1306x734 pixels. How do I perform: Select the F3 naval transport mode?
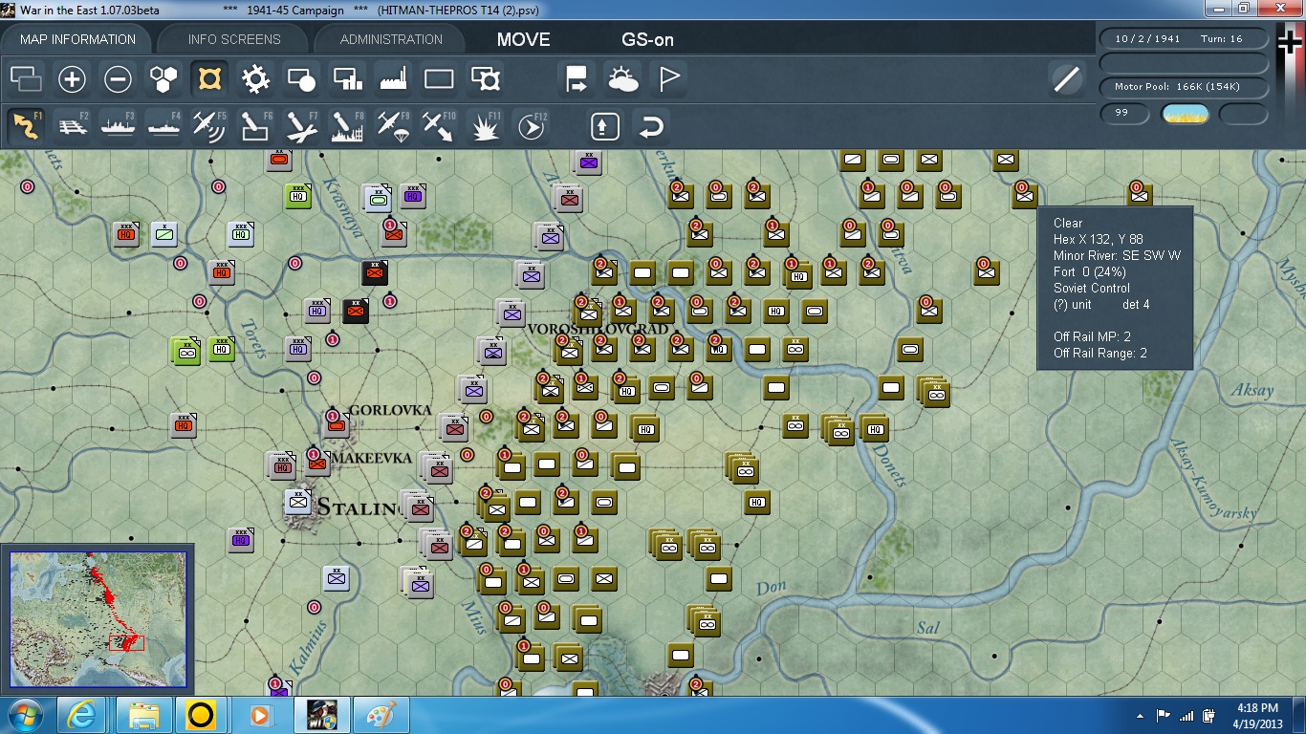coord(118,126)
